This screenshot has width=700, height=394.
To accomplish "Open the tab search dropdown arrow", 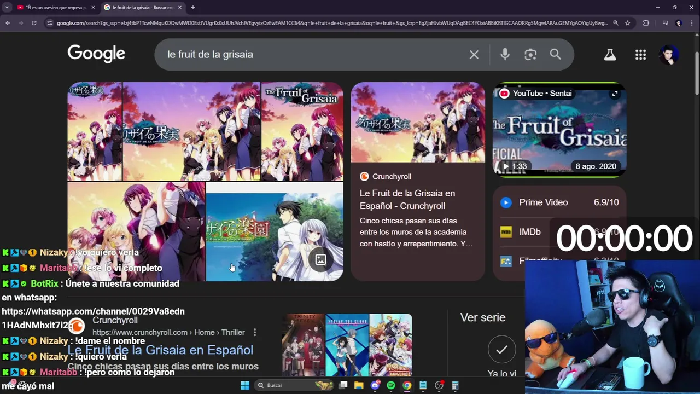I will click(x=7, y=8).
